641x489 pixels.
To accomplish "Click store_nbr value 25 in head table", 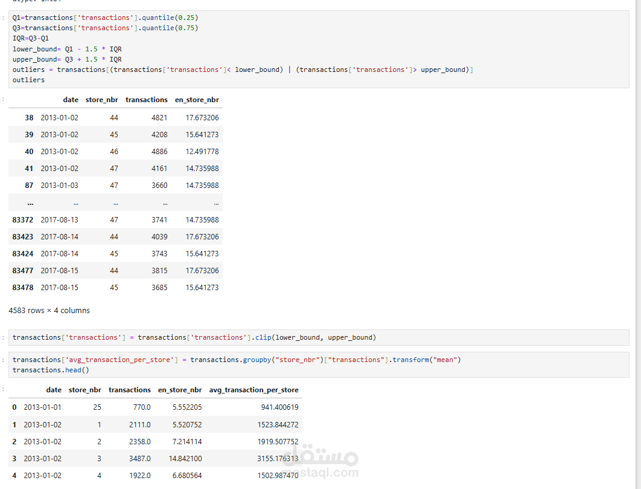I will click(x=97, y=407).
